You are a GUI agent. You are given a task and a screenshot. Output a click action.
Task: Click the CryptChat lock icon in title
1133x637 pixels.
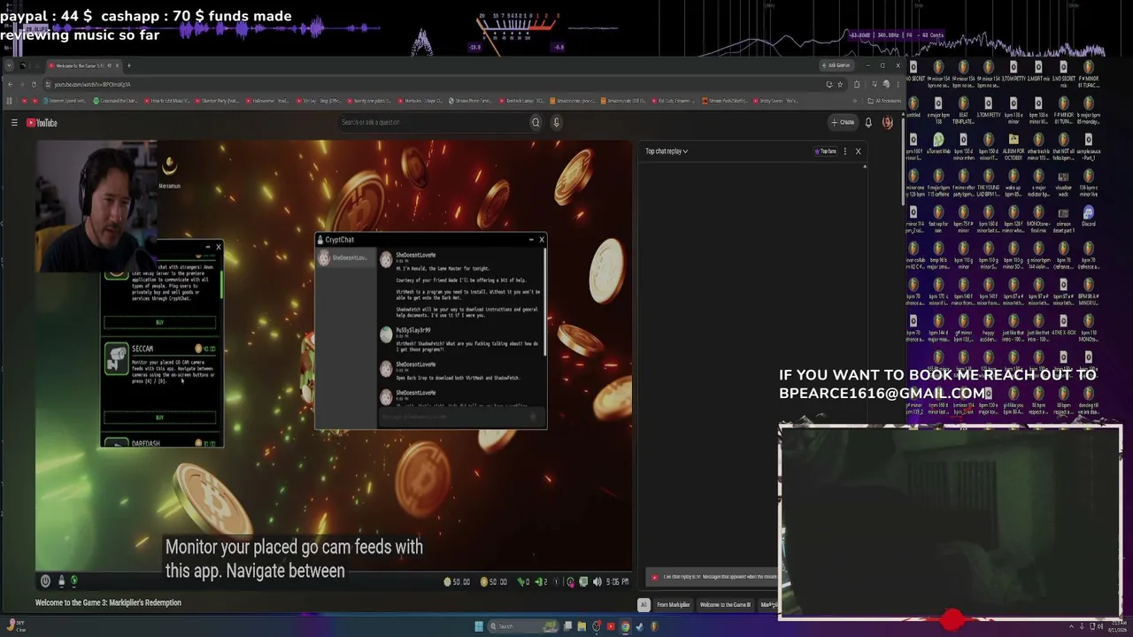[320, 240]
